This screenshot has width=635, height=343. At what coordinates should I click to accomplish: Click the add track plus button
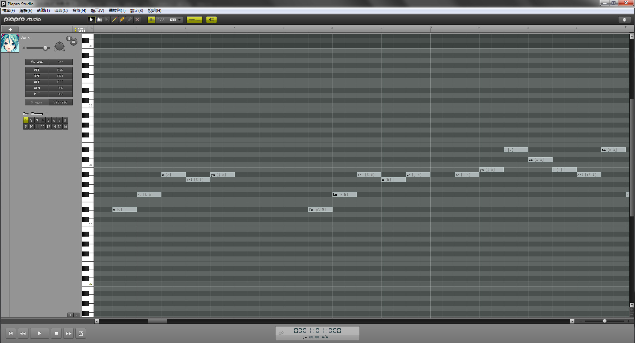10,29
